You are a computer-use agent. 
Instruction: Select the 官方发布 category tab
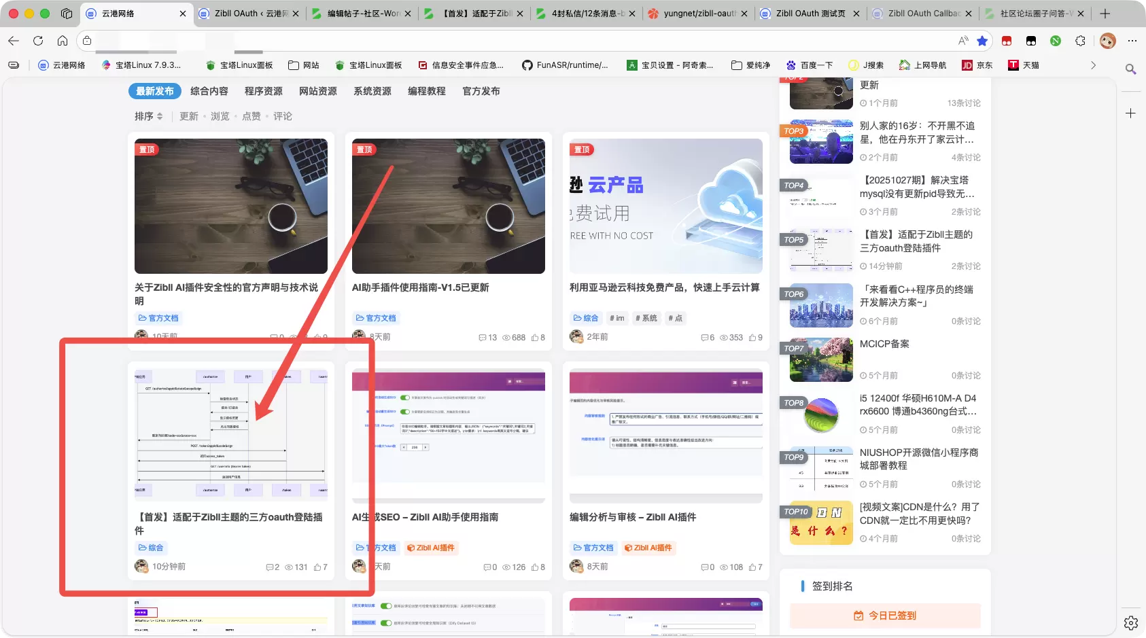(481, 91)
